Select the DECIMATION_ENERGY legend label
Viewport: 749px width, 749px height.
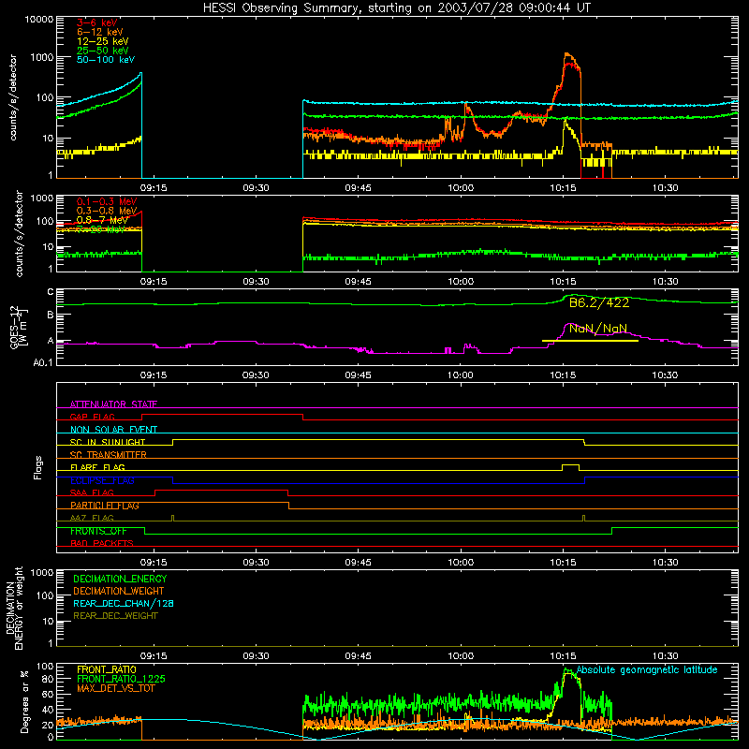point(120,579)
